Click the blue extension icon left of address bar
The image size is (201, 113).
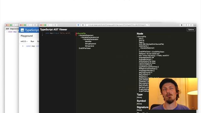pyautogui.click(x=78, y=25)
